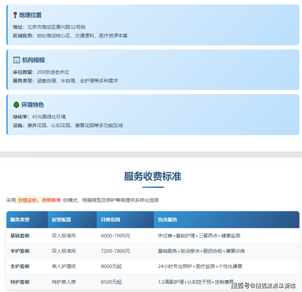Click the 6000-7000元 price cell
This screenshot has width=302, height=292.
pyautogui.click(x=115, y=236)
